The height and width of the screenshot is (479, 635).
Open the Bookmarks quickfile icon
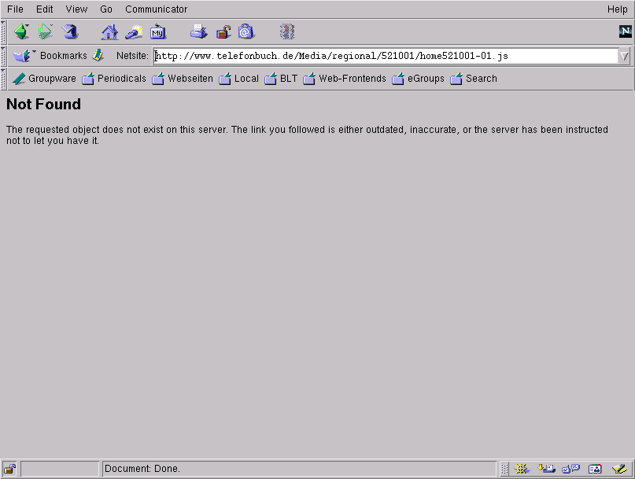[24, 56]
